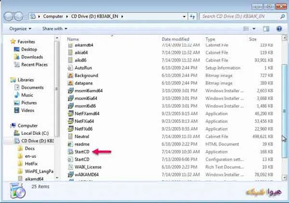Screen dimensions: 289x203
Task: Select the AutoRun setup information icon
Action: pyautogui.click(x=70, y=68)
